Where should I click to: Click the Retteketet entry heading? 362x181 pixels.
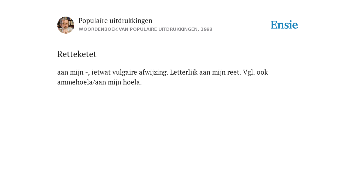coord(77,54)
